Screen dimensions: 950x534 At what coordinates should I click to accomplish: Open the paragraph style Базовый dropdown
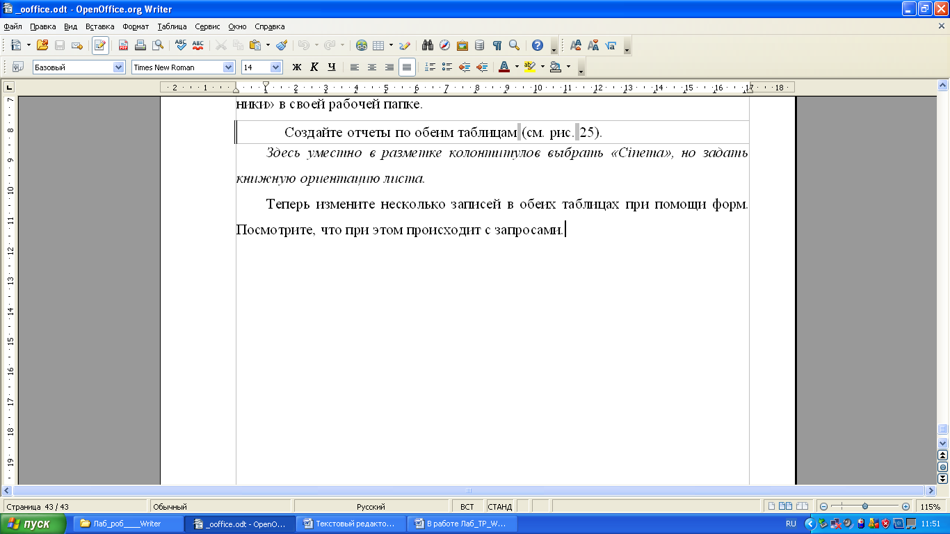coord(118,67)
